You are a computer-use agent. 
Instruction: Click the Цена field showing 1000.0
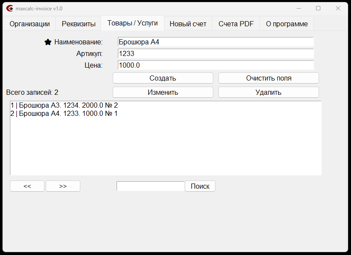(215, 65)
